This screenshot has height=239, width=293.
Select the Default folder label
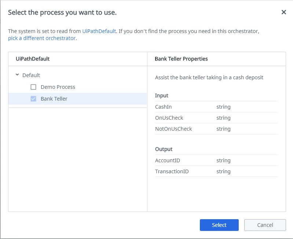[x=31, y=75]
